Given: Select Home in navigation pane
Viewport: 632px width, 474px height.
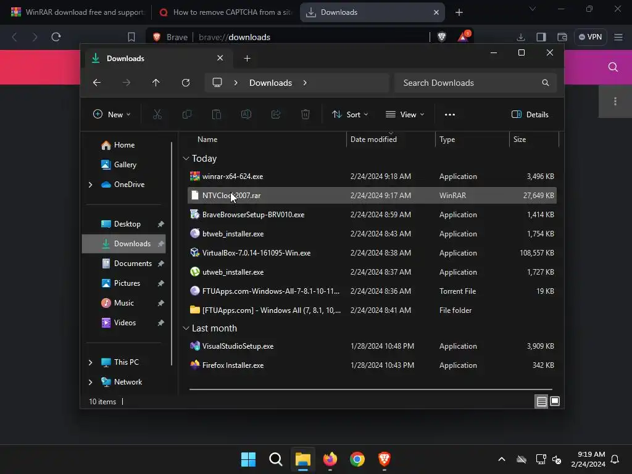Looking at the screenshot, I should [124, 145].
